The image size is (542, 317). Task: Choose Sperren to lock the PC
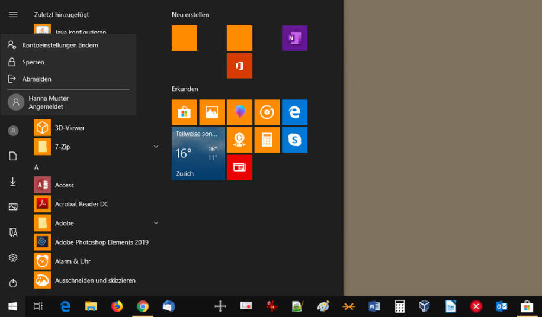[68, 62]
